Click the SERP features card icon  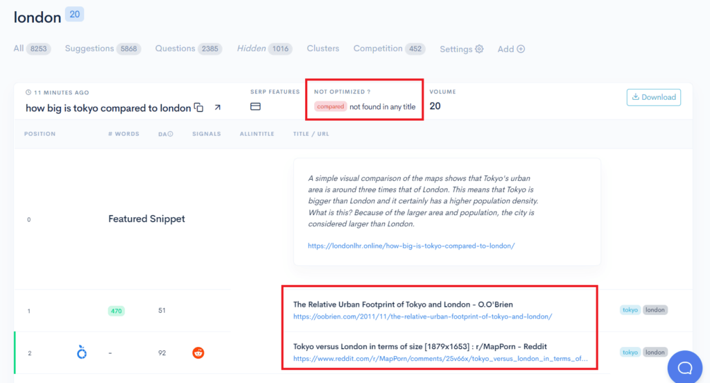(255, 107)
